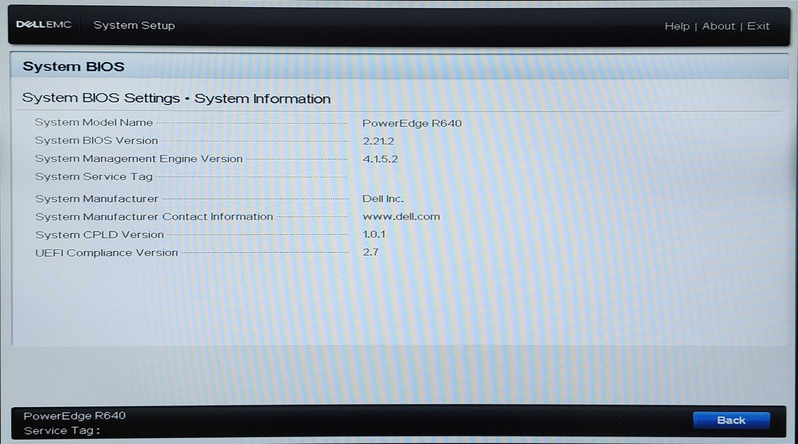Click the System Setup title text
Image resolution: width=798 pixels, height=444 pixels.
tap(134, 25)
